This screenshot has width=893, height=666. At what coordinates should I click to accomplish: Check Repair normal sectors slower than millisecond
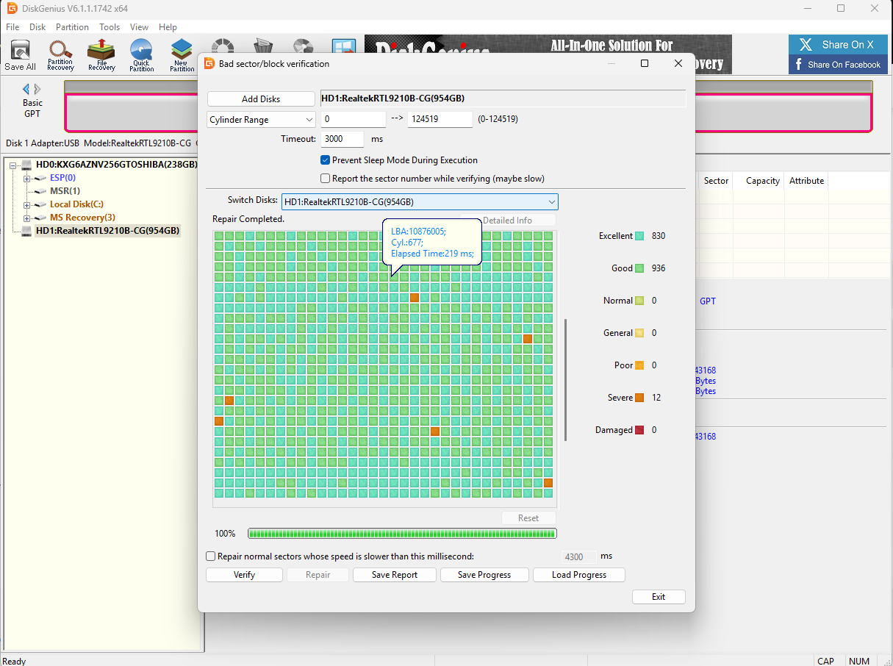(x=211, y=556)
